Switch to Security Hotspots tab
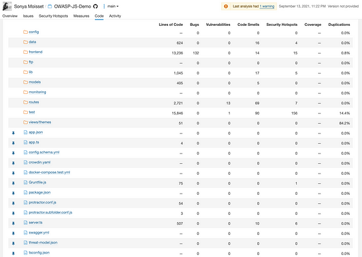 pyautogui.click(x=53, y=16)
